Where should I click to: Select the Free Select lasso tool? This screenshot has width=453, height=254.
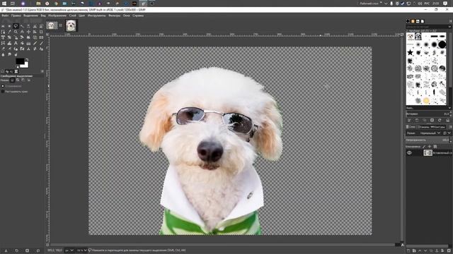tap(16, 26)
